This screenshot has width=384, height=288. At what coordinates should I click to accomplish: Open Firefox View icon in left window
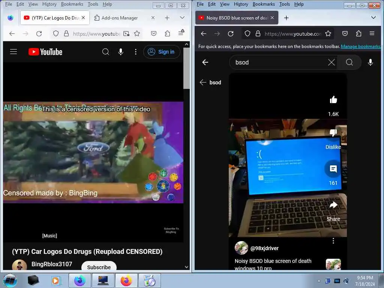pos(10,18)
